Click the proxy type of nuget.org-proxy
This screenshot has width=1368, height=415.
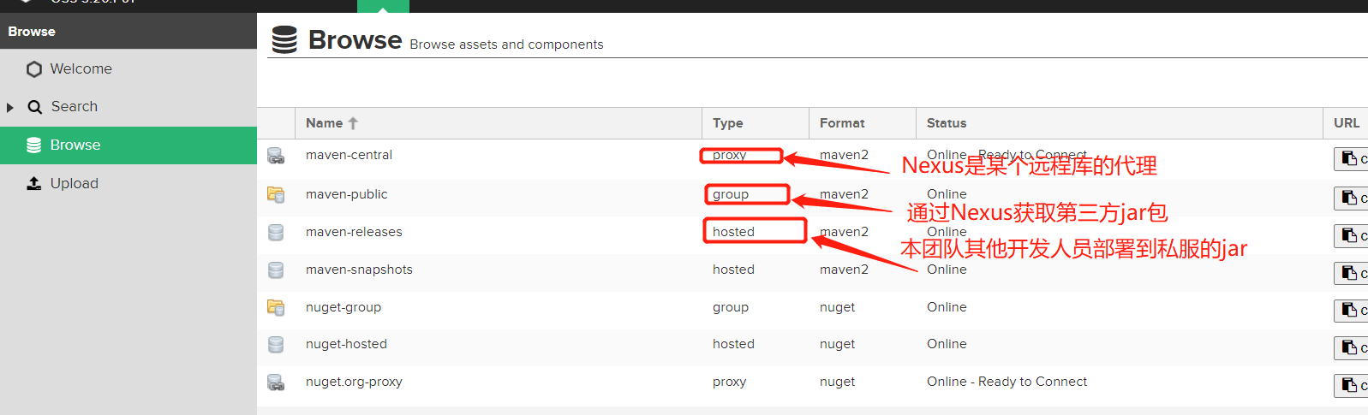[729, 382]
